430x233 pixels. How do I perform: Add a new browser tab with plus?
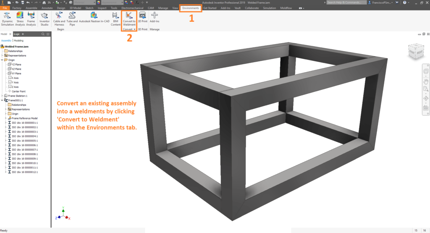point(23,34)
